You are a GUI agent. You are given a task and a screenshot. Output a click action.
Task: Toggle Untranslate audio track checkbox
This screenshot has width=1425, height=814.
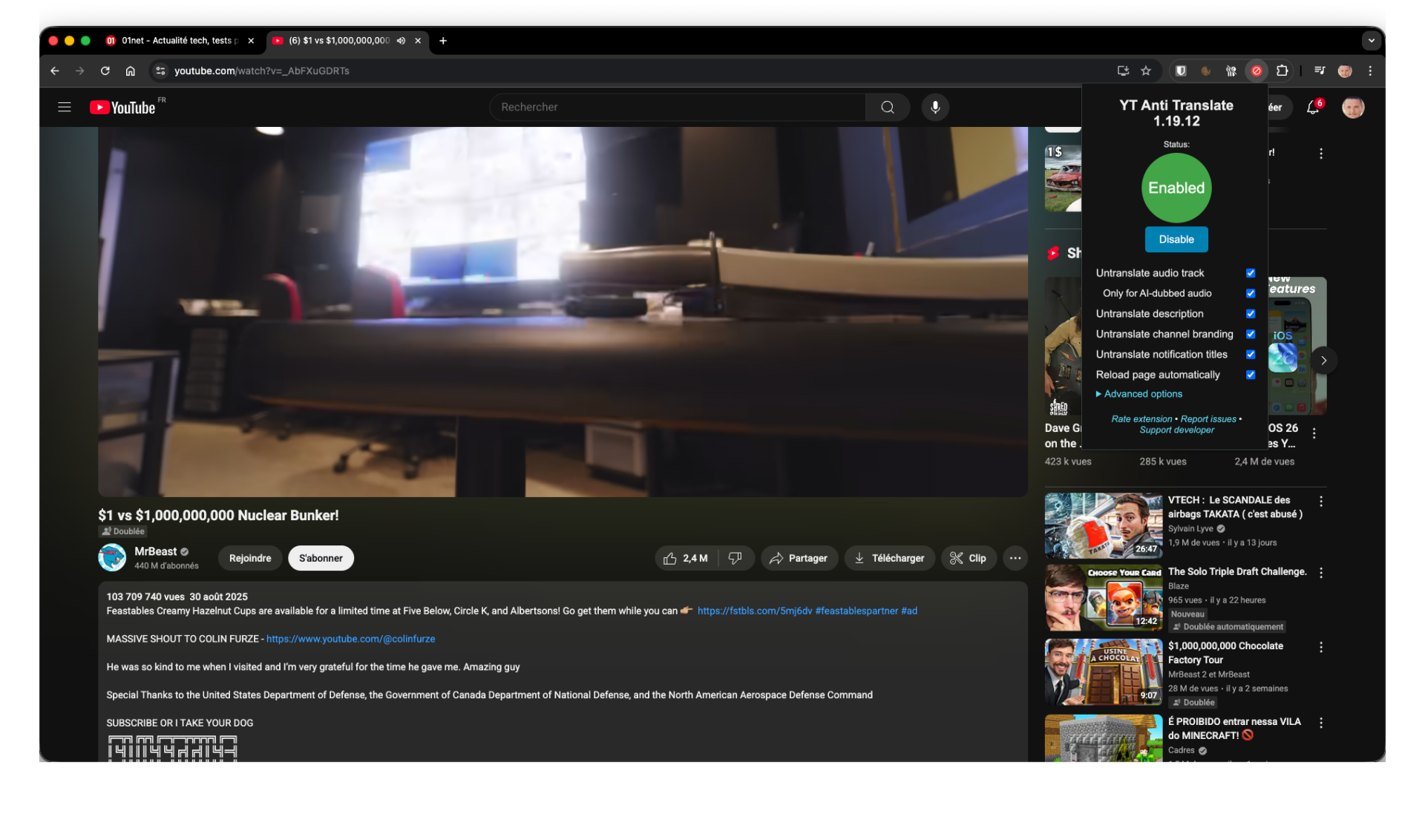click(1251, 273)
